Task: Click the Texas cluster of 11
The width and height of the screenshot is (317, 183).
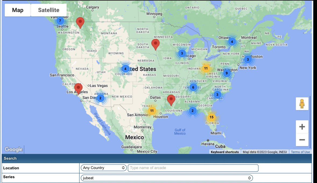Action: (x=152, y=111)
